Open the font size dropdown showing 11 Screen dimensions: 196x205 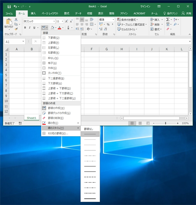62,21
